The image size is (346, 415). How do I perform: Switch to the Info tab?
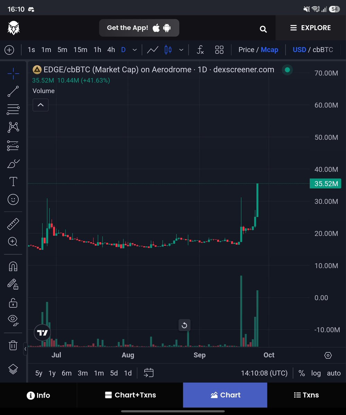point(38,395)
